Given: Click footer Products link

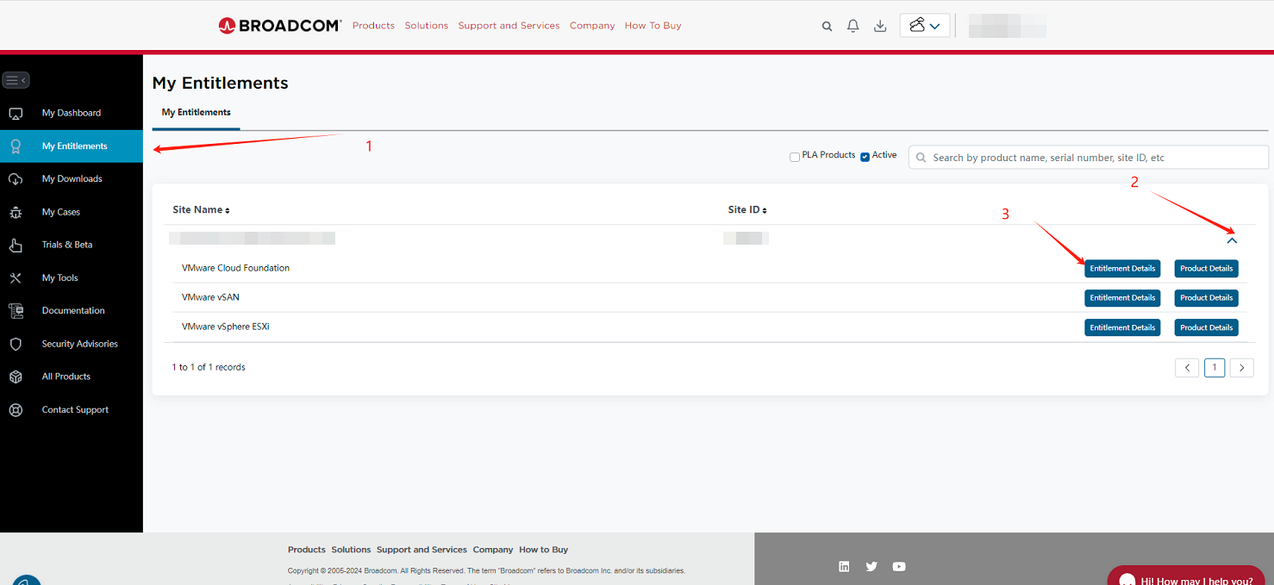Looking at the screenshot, I should coord(307,550).
